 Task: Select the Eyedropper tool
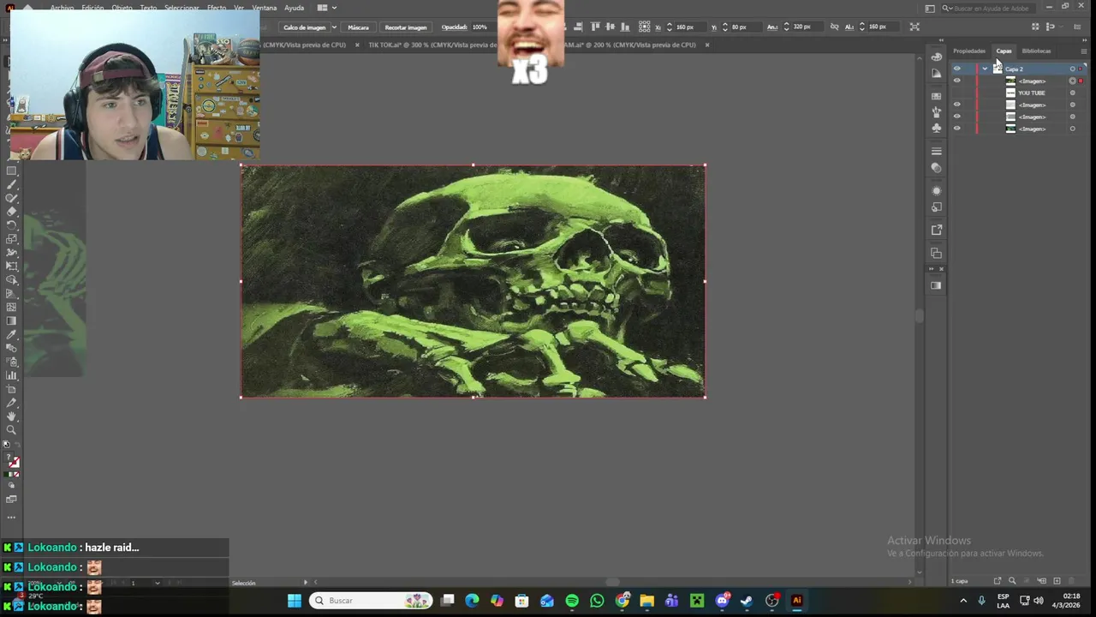point(12,335)
